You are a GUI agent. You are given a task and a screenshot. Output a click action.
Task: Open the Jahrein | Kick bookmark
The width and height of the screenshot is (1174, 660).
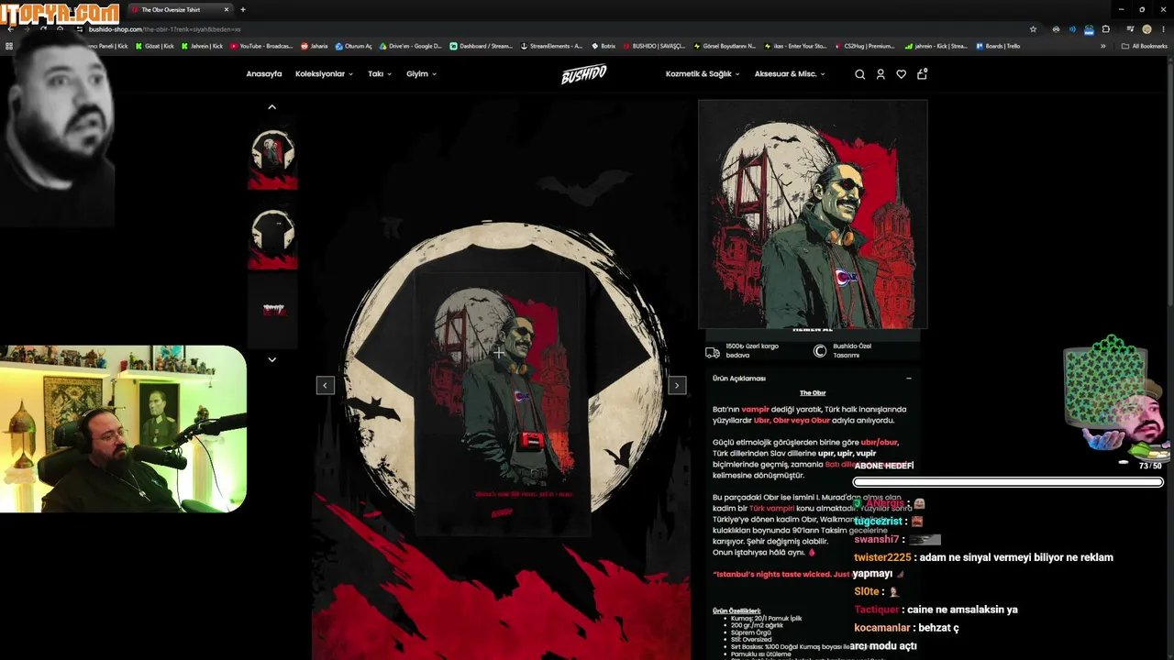point(203,46)
